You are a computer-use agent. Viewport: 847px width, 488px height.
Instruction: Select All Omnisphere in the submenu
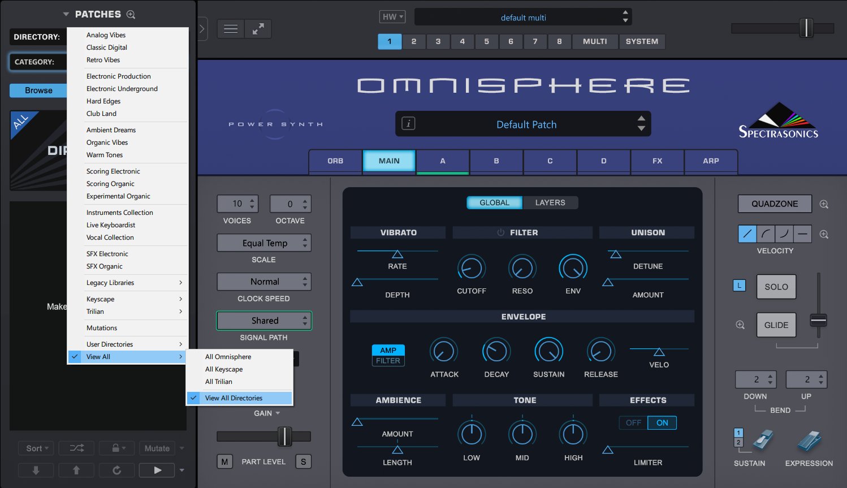pos(239,357)
